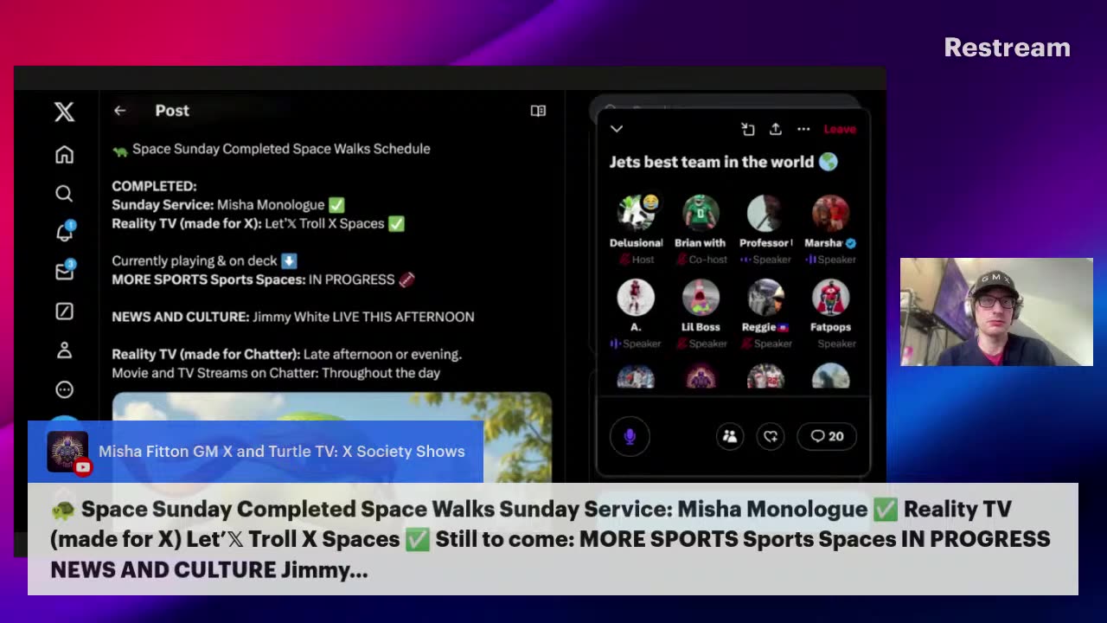Screen dimensions: 1107x623
Task: Send a heart reaction in Space
Action: click(771, 437)
